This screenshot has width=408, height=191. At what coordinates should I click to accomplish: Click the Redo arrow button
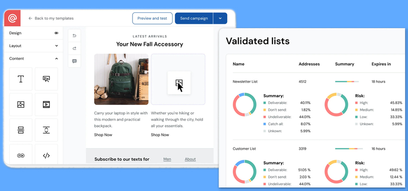(74, 49)
